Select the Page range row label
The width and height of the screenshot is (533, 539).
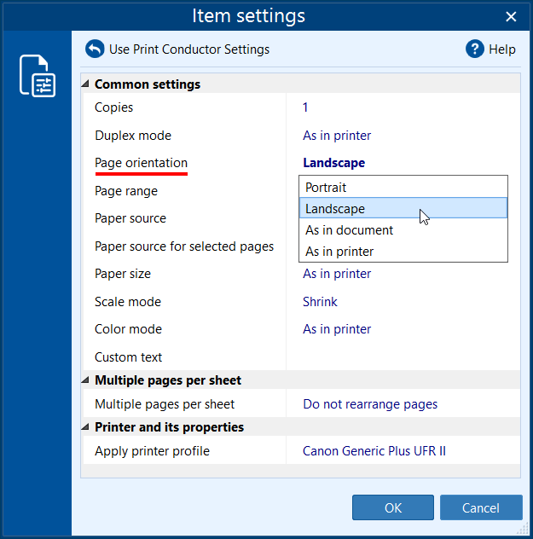click(x=126, y=191)
